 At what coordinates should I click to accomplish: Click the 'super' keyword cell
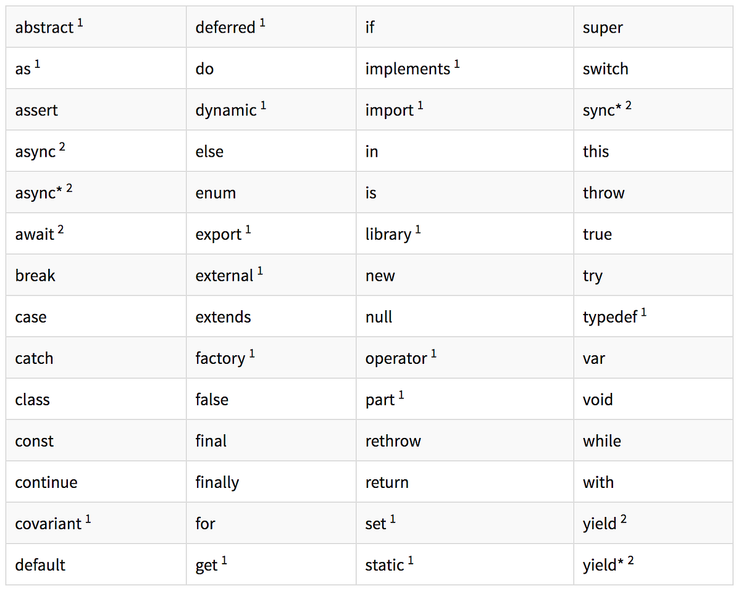pyautogui.click(x=653, y=27)
